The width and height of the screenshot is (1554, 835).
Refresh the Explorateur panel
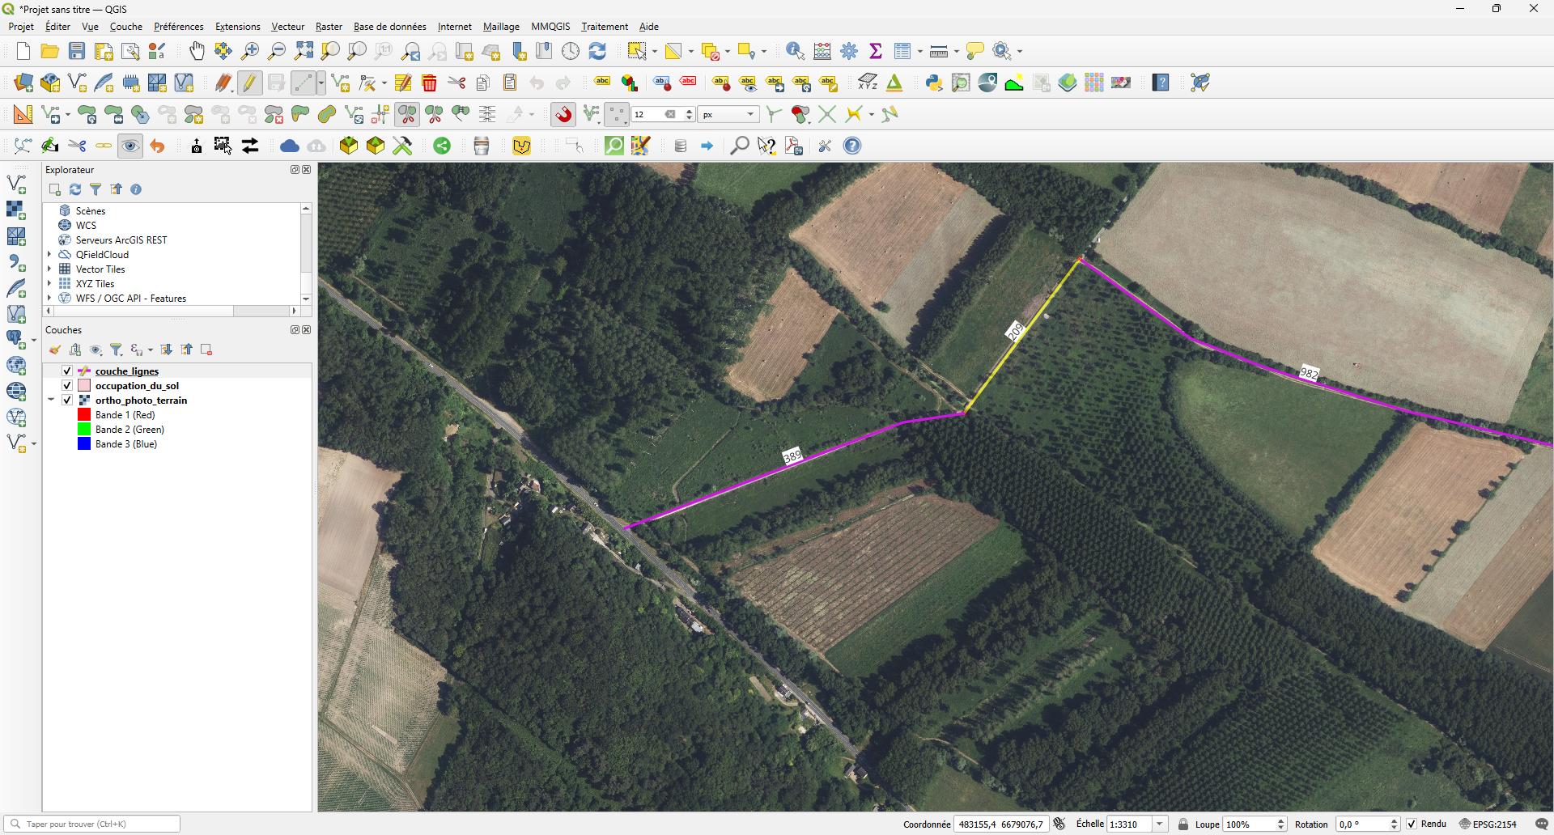[74, 189]
